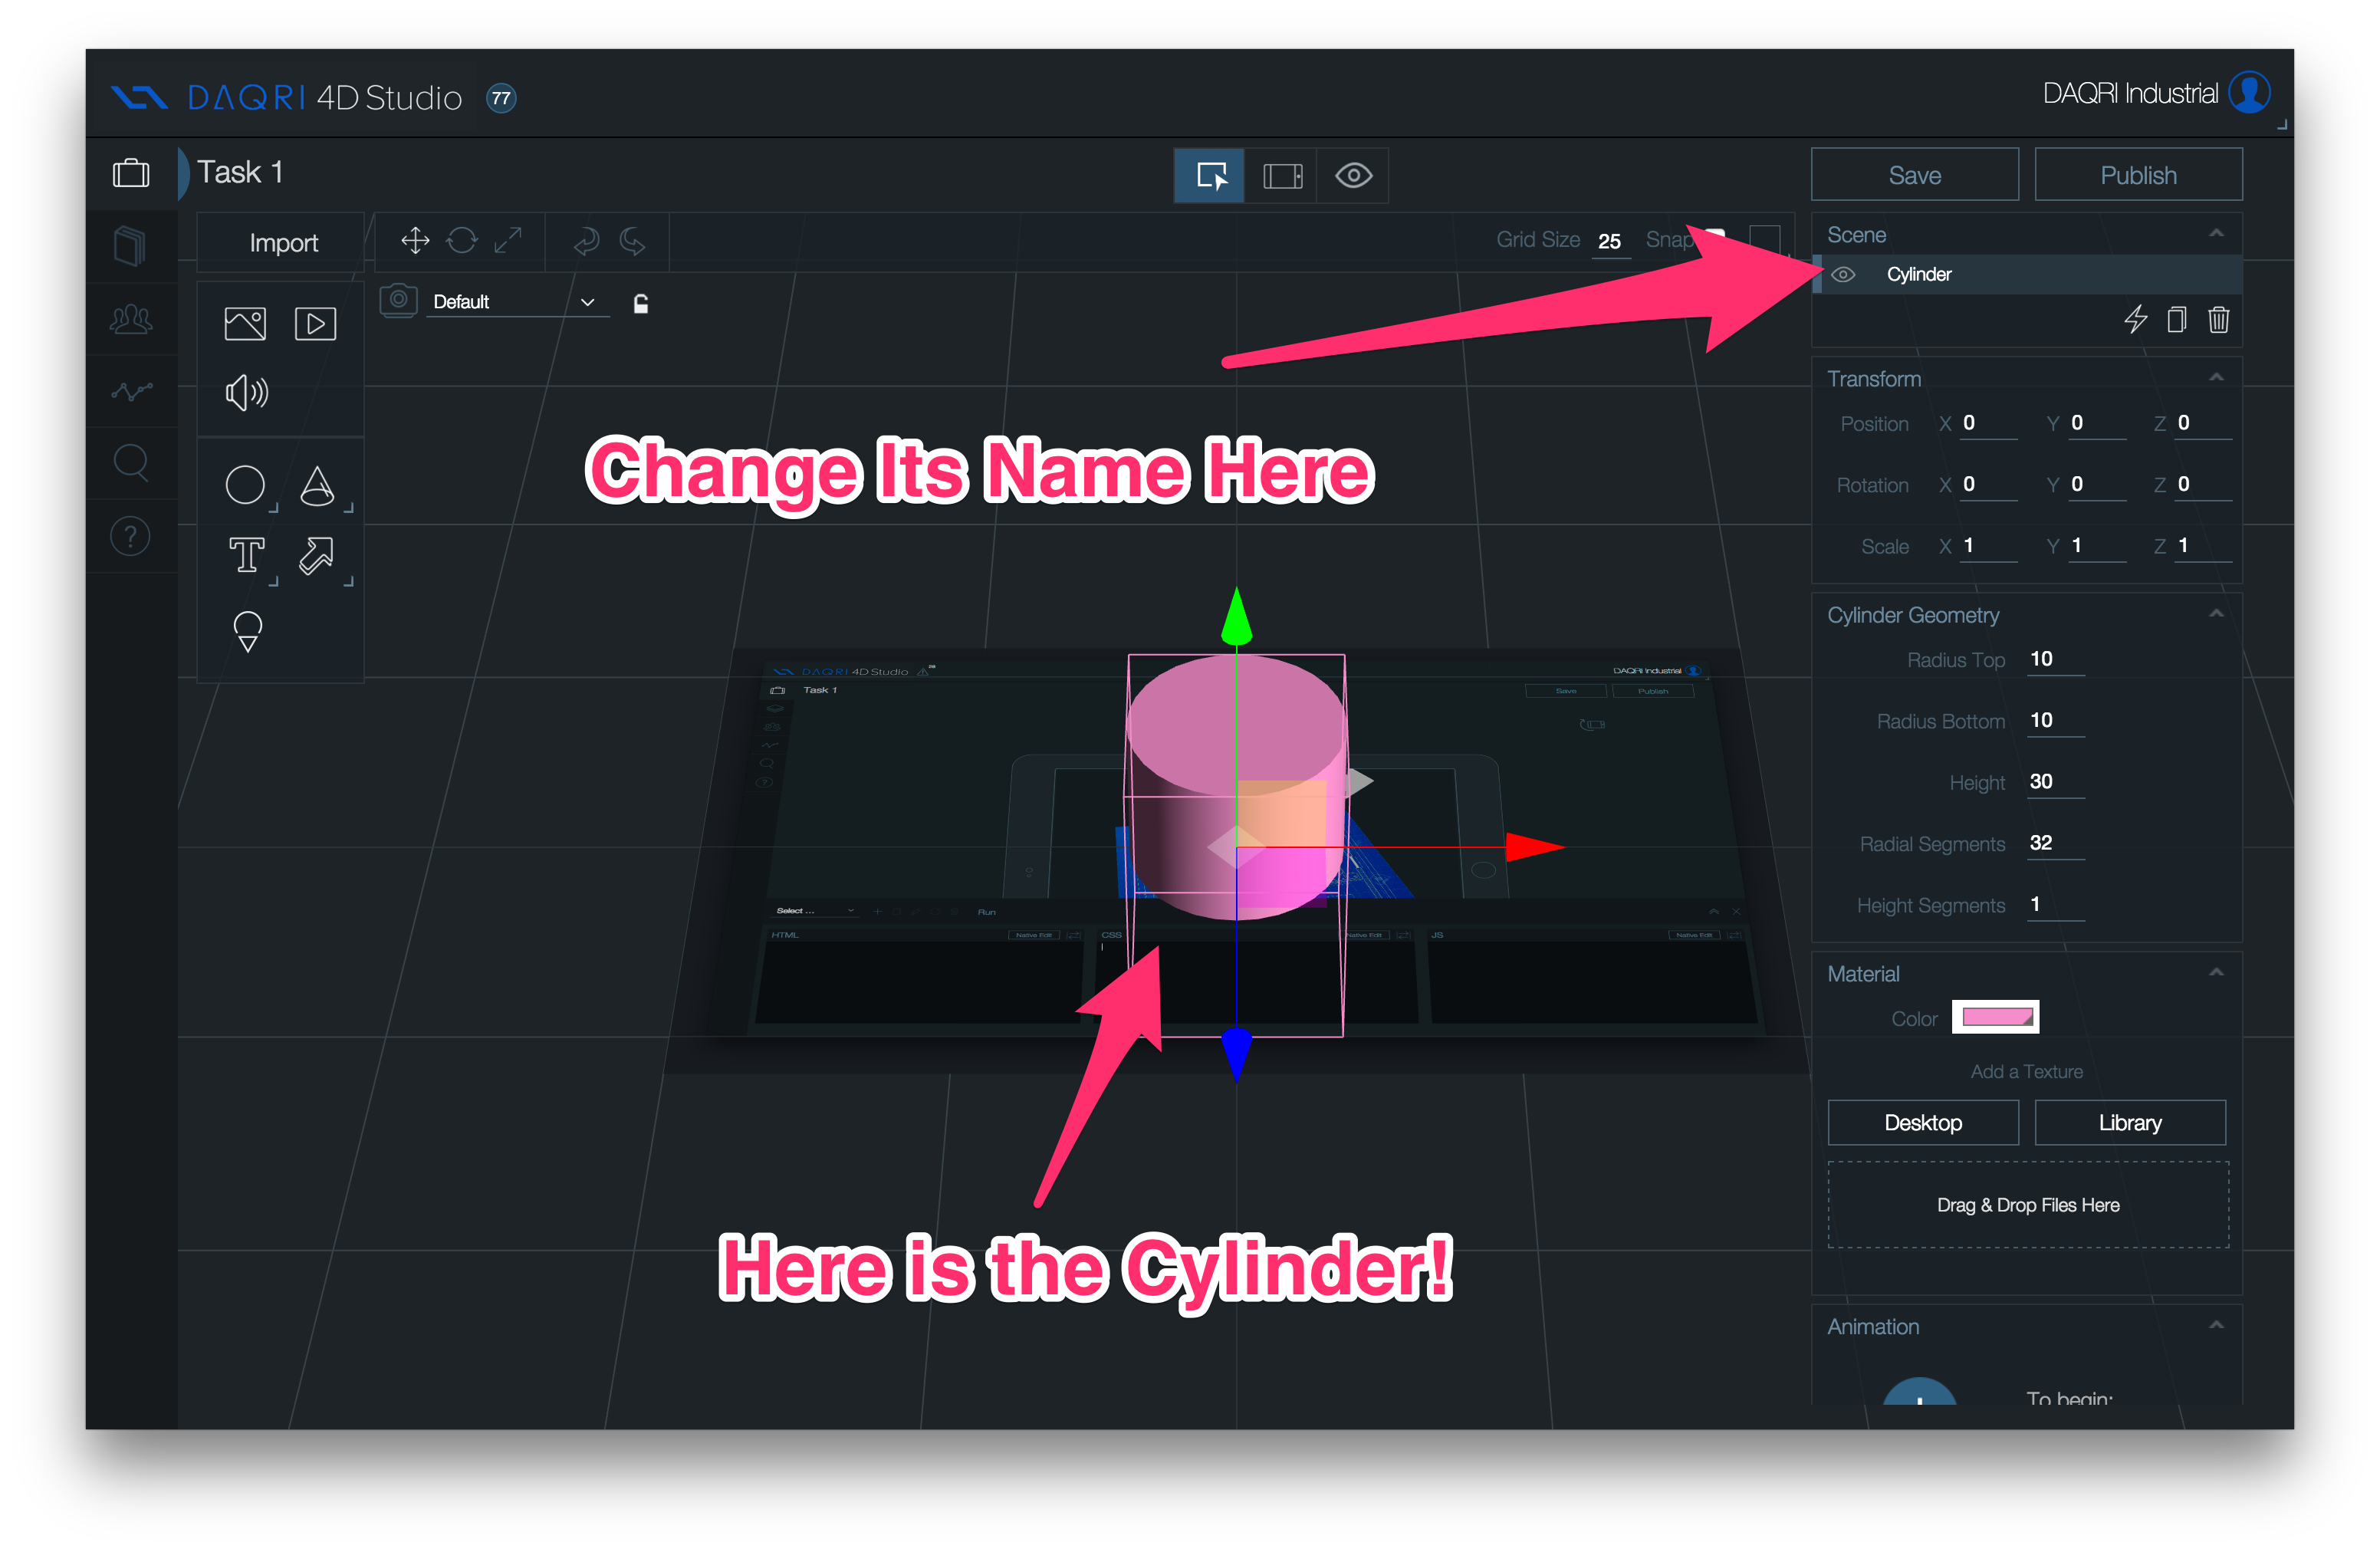2380x1552 pixels.
Task: Click the Publish button
Action: 2135,172
